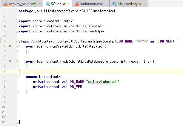Close the SQLoh.kt tab
The image size is (183, 126).
(69, 4)
